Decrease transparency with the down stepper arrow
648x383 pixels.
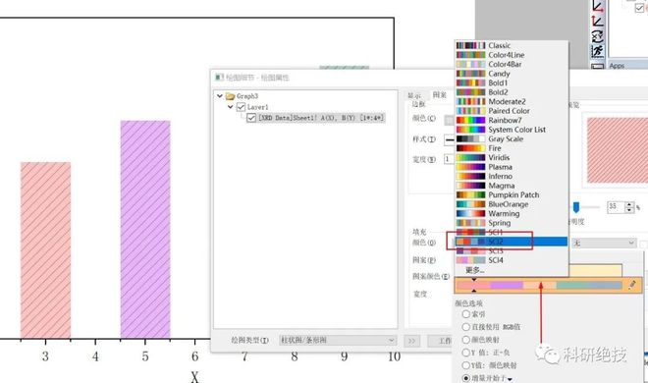(629, 210)
